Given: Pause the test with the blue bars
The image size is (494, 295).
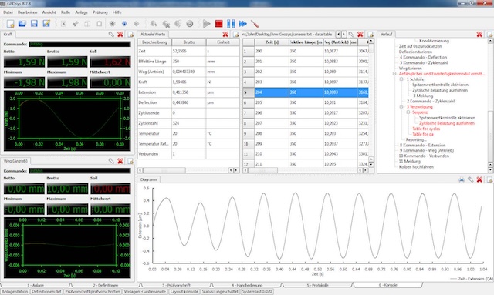Looking at the screenshot, I should (231, 24).
